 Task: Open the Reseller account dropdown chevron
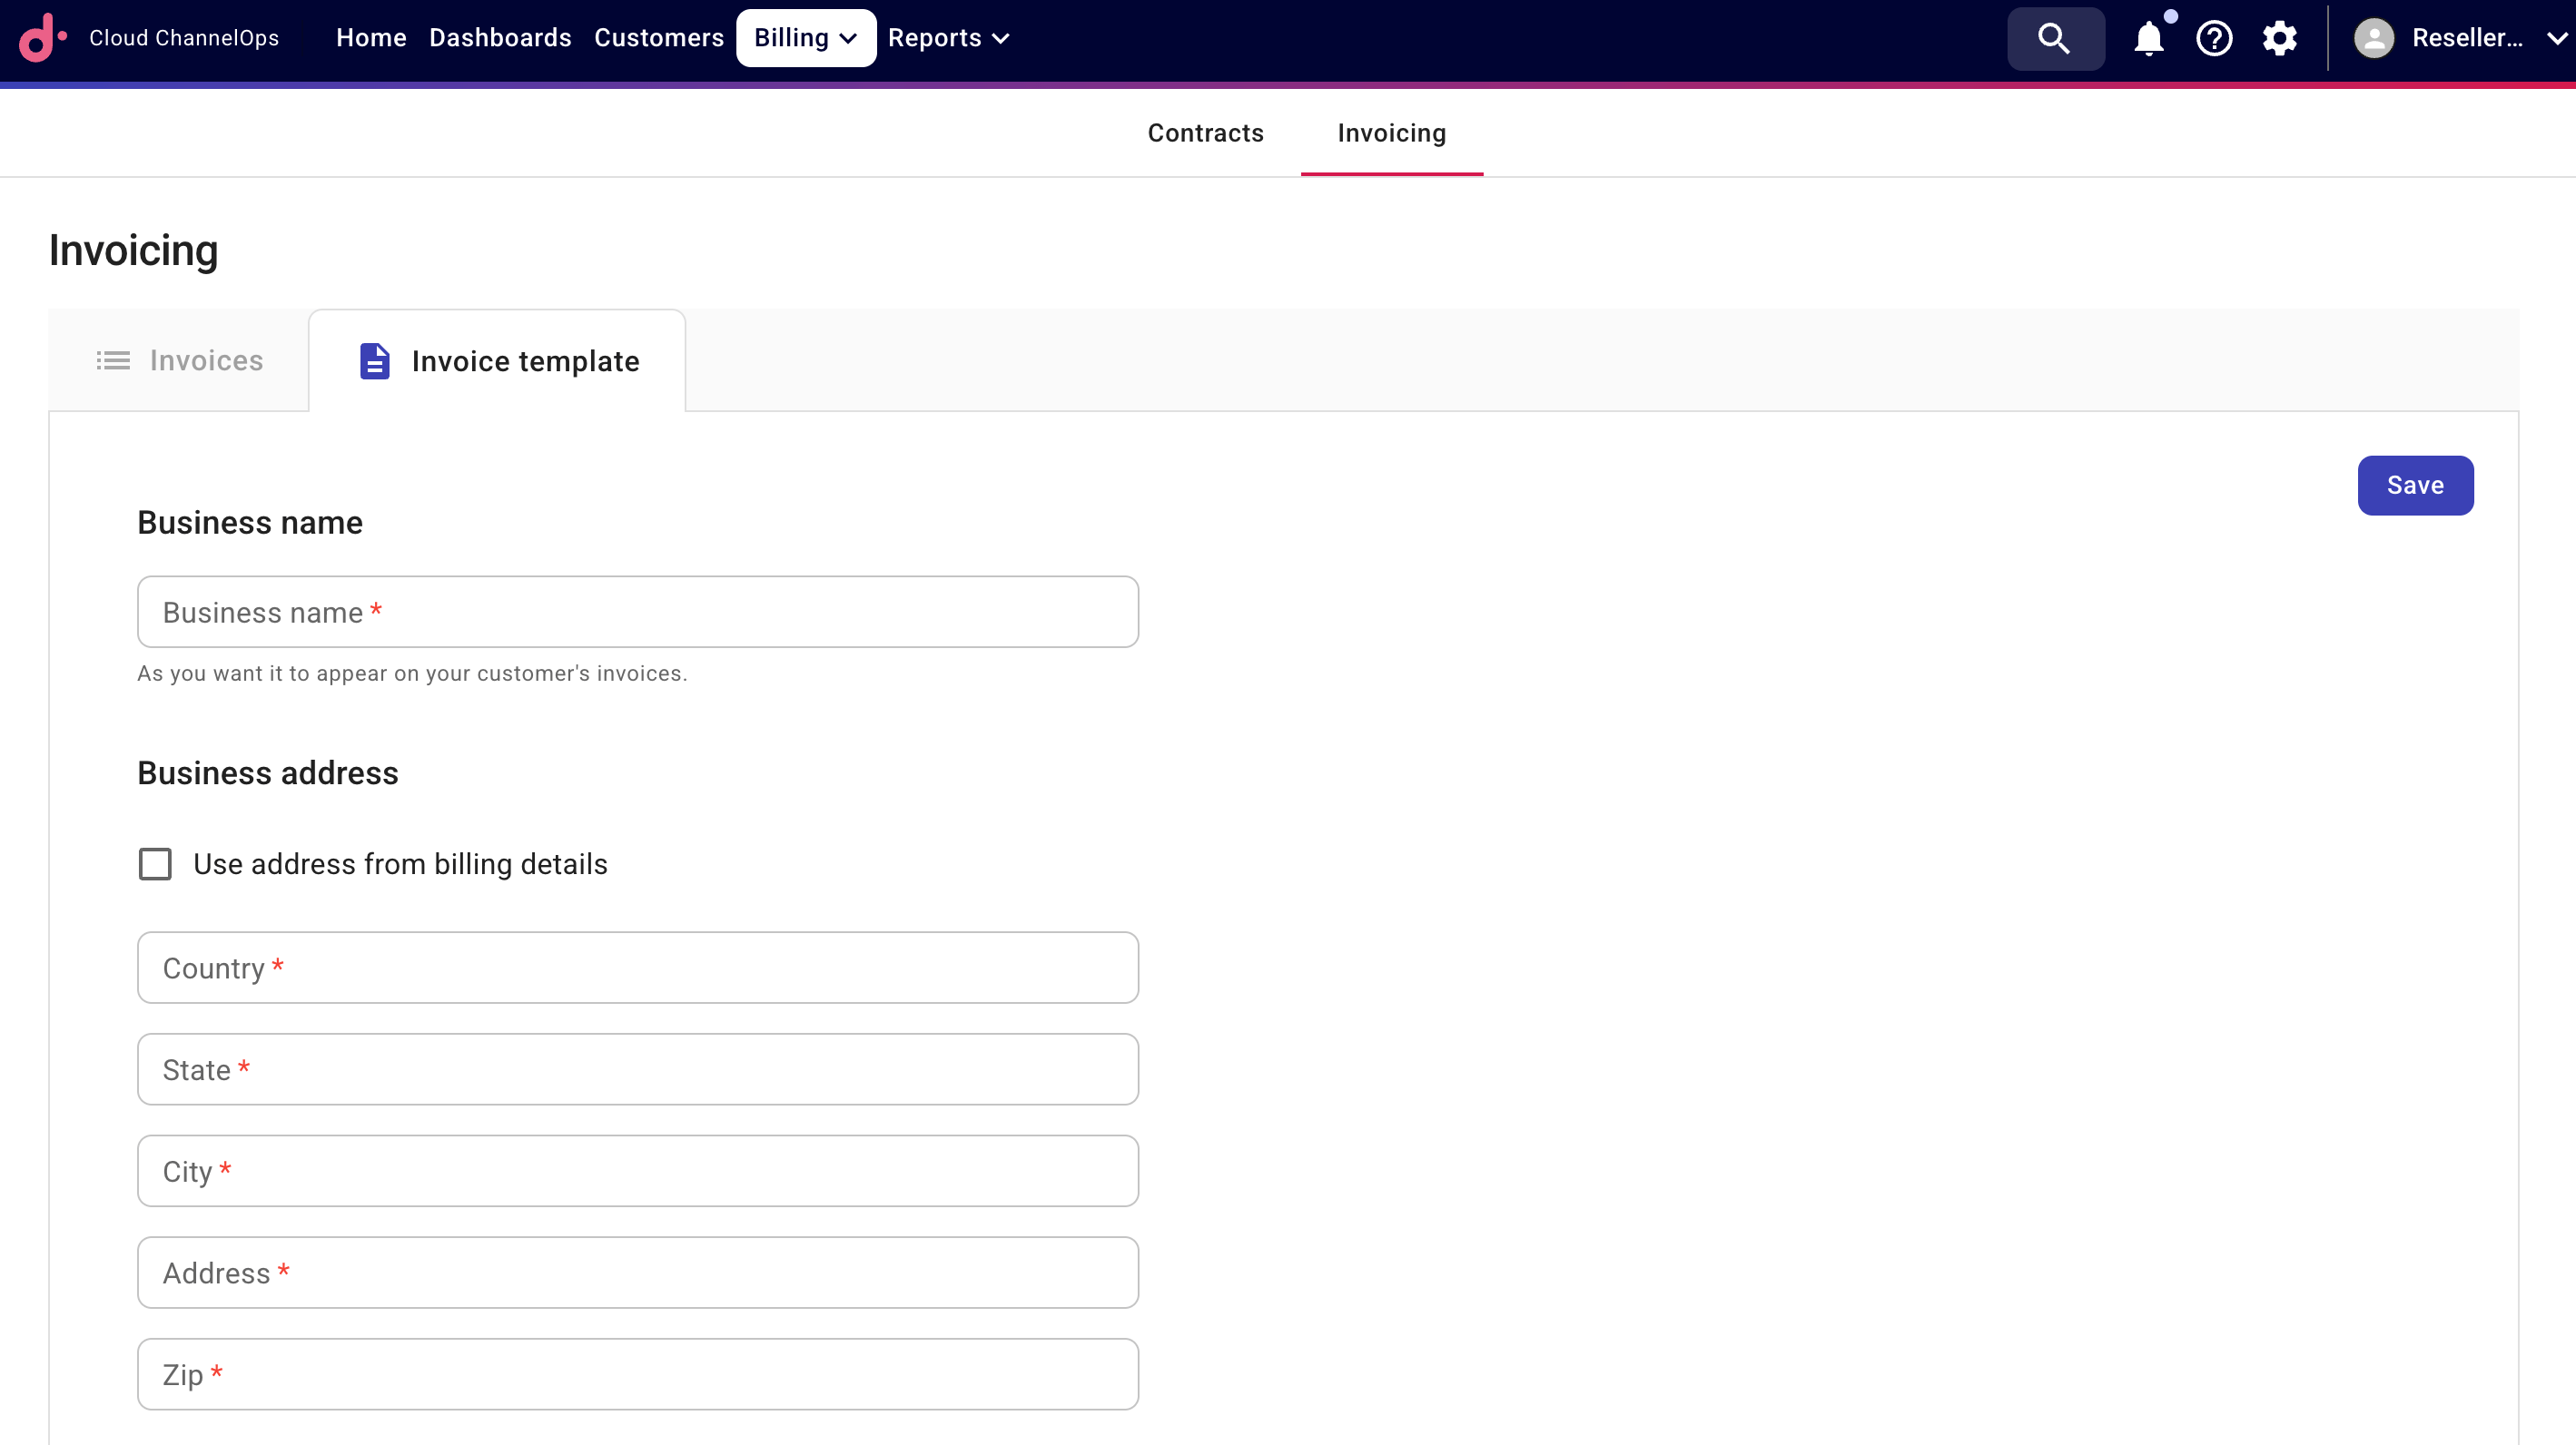coord(2556,38)
